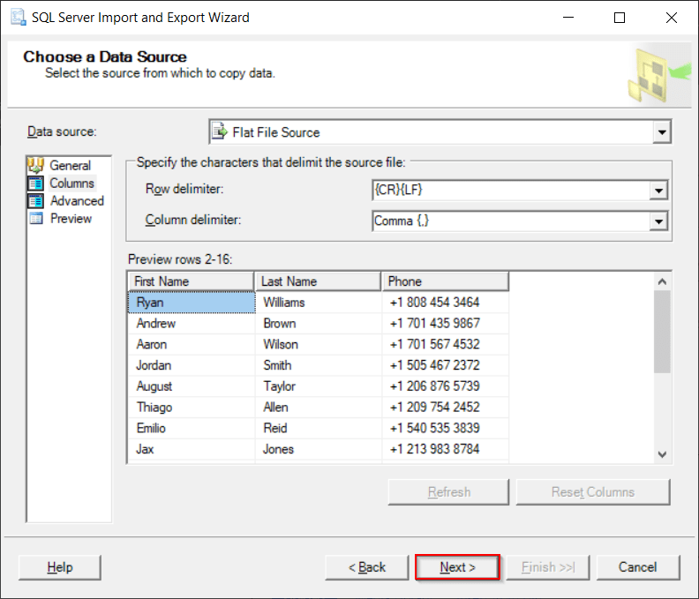Screen dimensions: 699x599
Task: Select the Williams cell
Action: point(319,303)
